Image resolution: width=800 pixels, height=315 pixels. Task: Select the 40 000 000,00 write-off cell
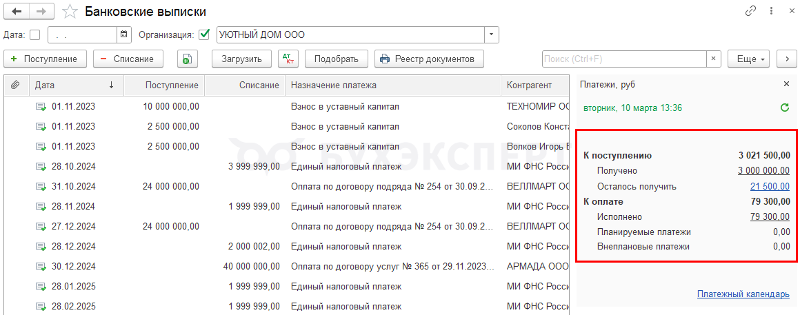(245, 267)
